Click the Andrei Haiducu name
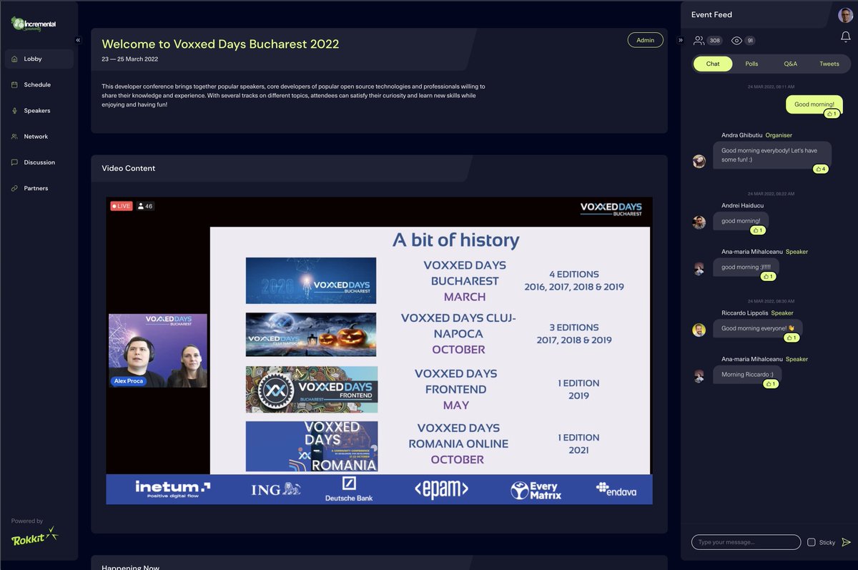 click(x=741, y=206)
